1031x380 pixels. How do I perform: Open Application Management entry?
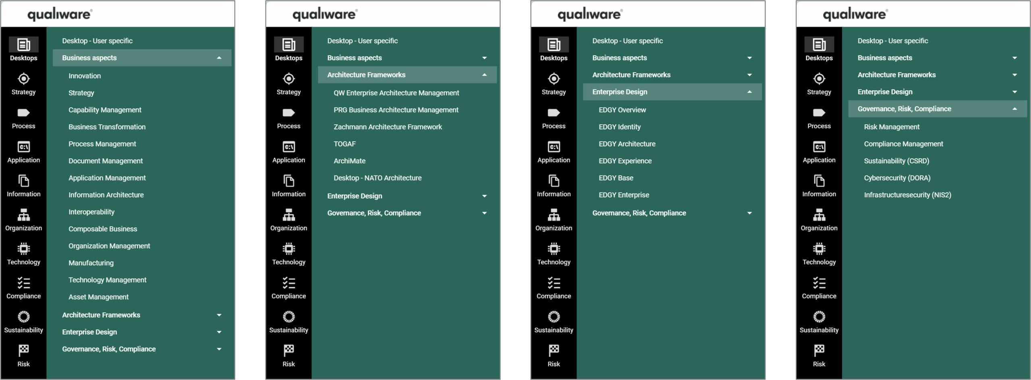(107, 178)
